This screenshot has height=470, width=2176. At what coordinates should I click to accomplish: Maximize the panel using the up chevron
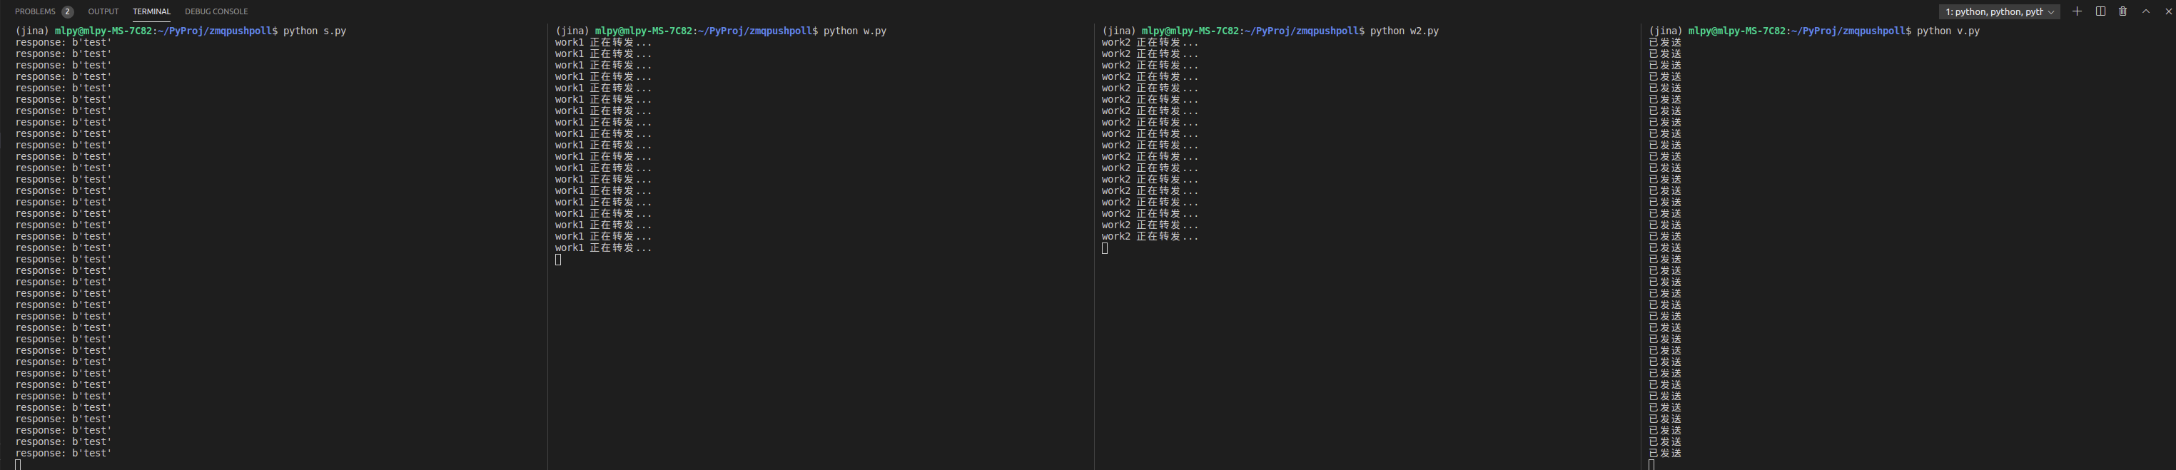click(x=2145, y=11)
